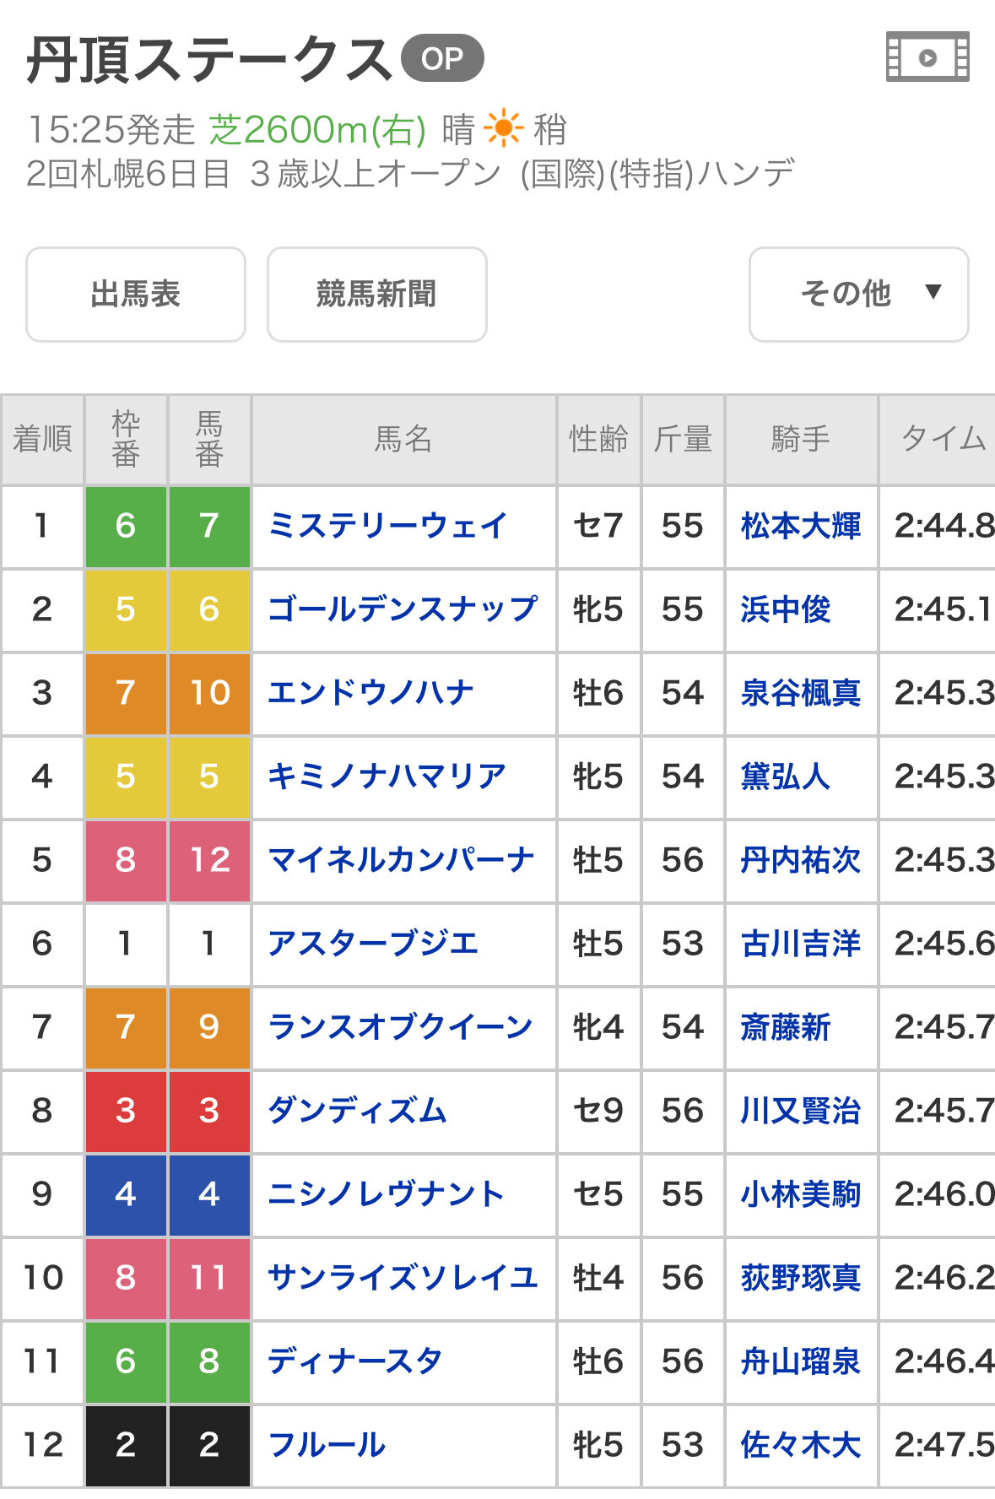The image size is (995, 1499).
Task: View jockey 小林美駒 profile
Action: coord(800,1194)
